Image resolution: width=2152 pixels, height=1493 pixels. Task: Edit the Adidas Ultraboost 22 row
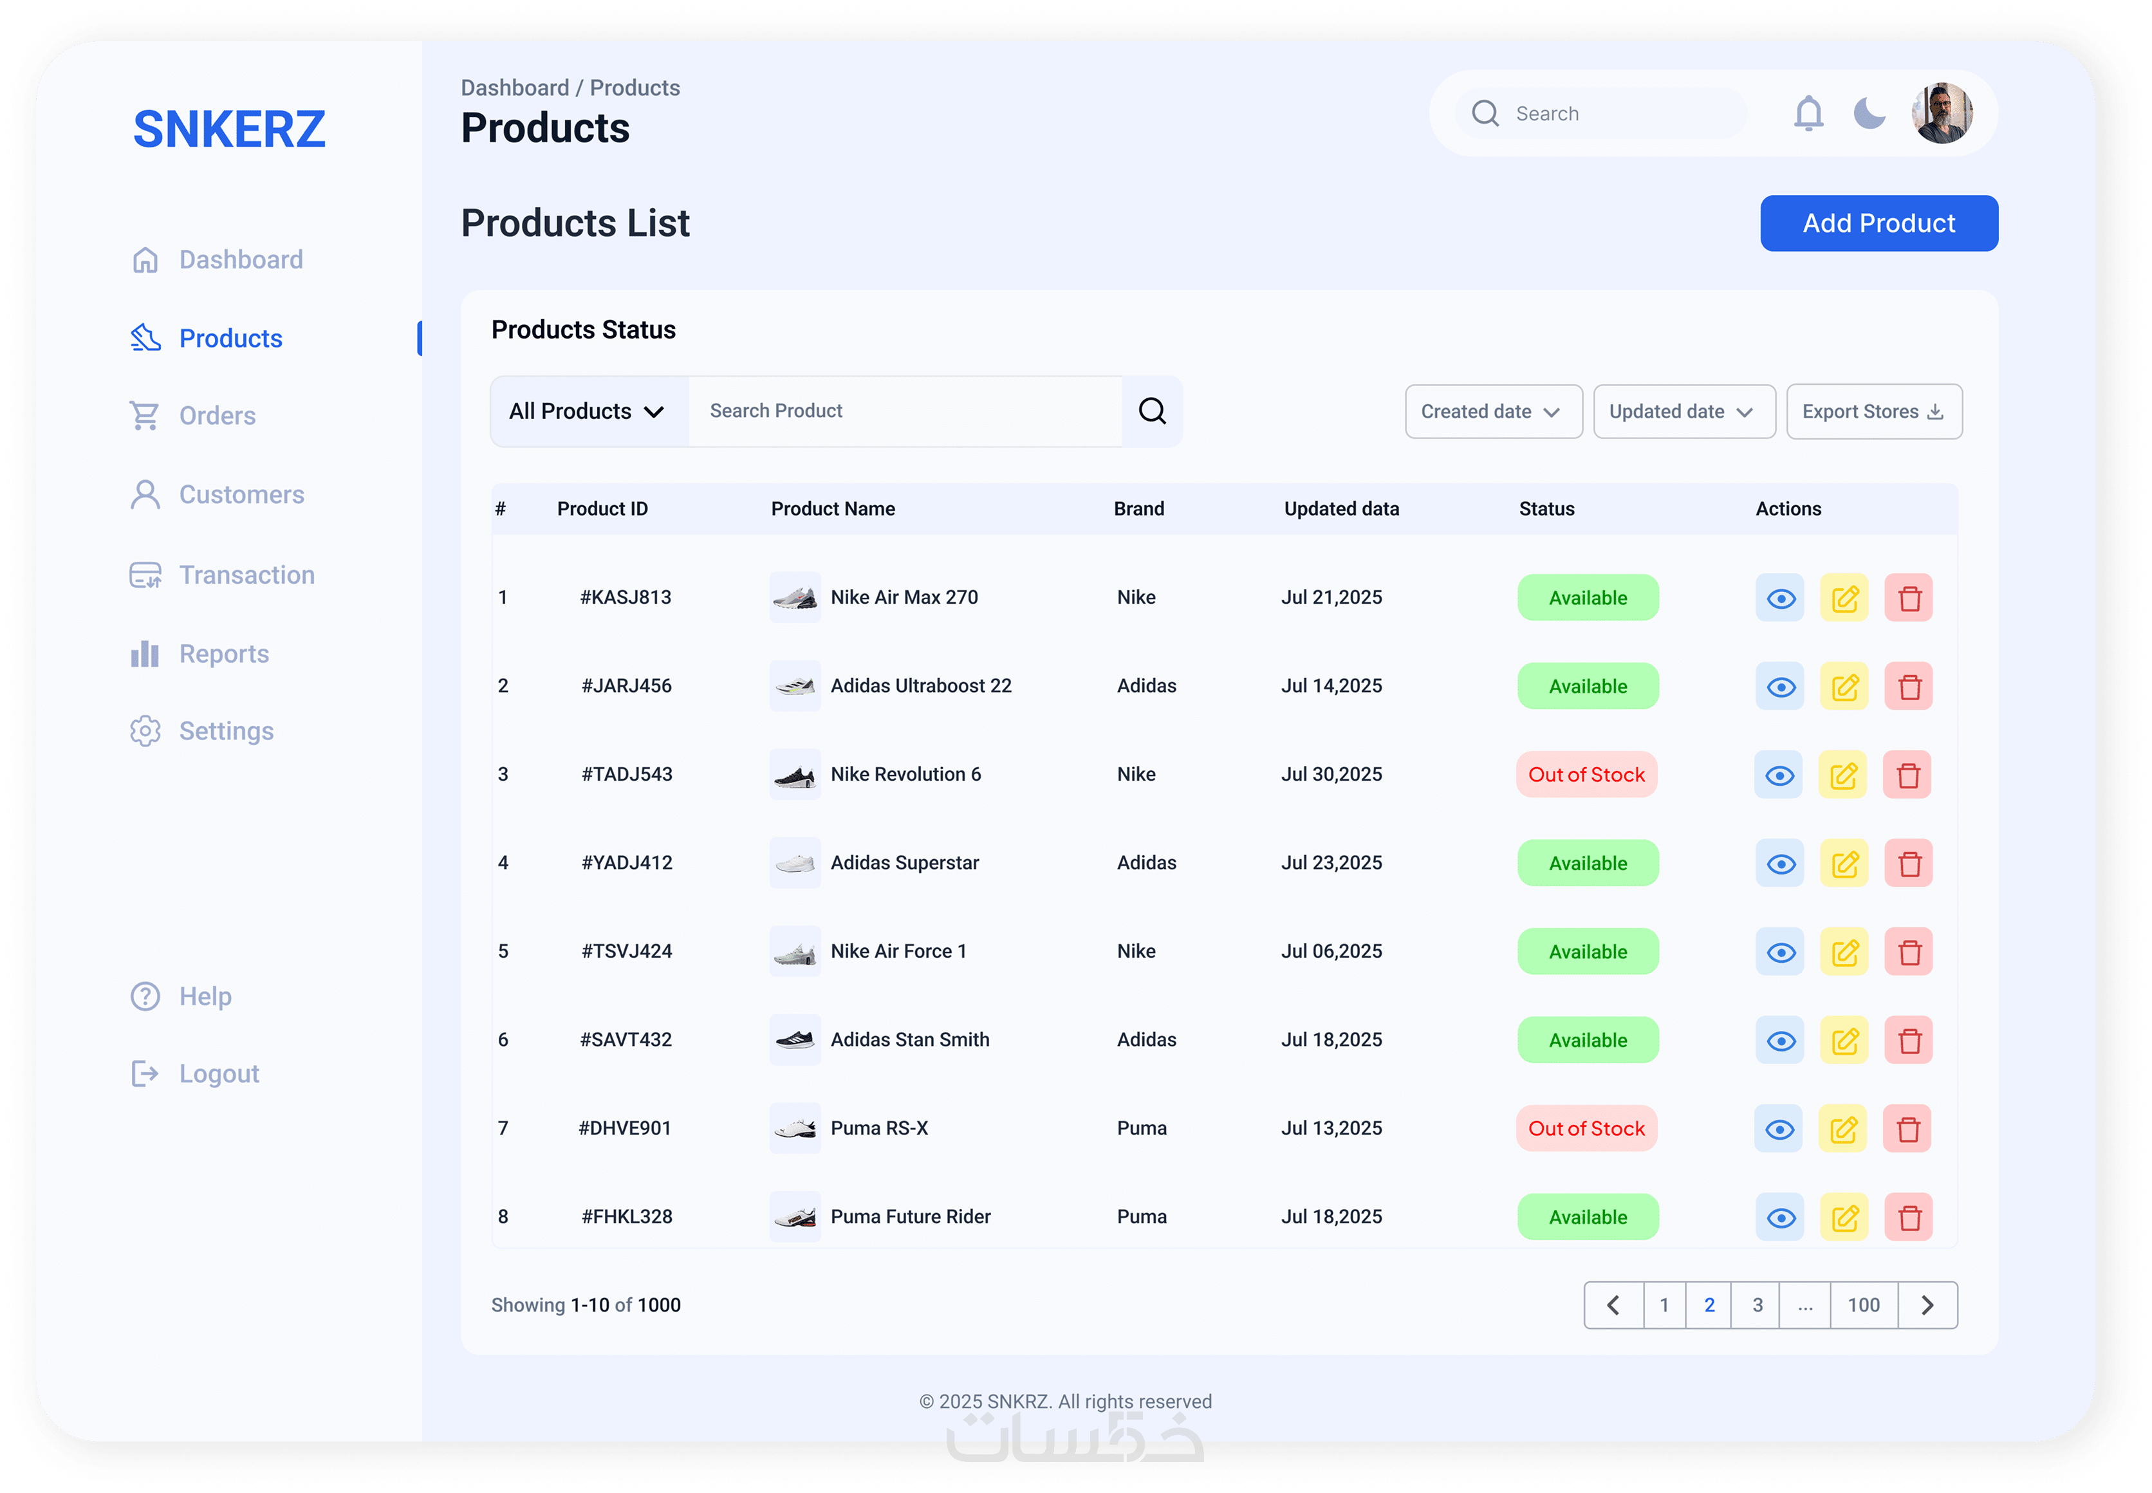[x=1843, y=687]
